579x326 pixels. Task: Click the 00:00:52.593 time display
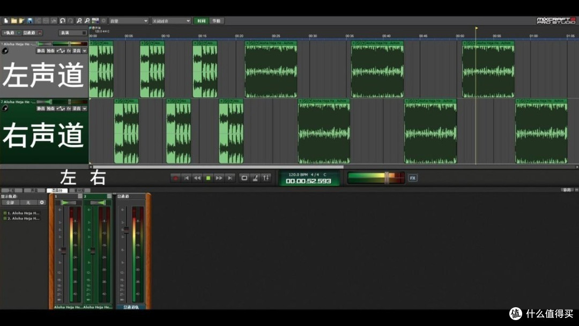point(308,181)
